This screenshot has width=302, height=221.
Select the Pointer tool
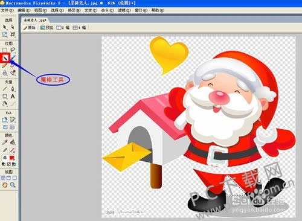[x=5, y=27]
